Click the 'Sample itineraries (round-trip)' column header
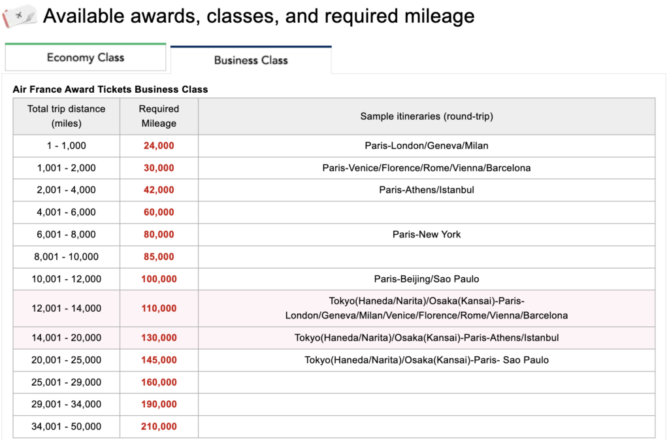The width and height of the screenshot is (669, 440). (427, 116)
